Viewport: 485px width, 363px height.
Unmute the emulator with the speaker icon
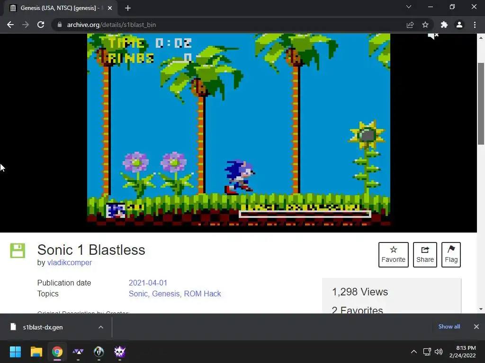(x=433, y=36)
